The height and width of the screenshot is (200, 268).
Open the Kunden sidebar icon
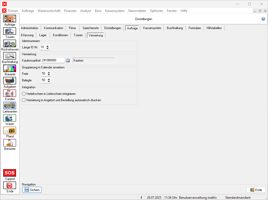[10, 93]
